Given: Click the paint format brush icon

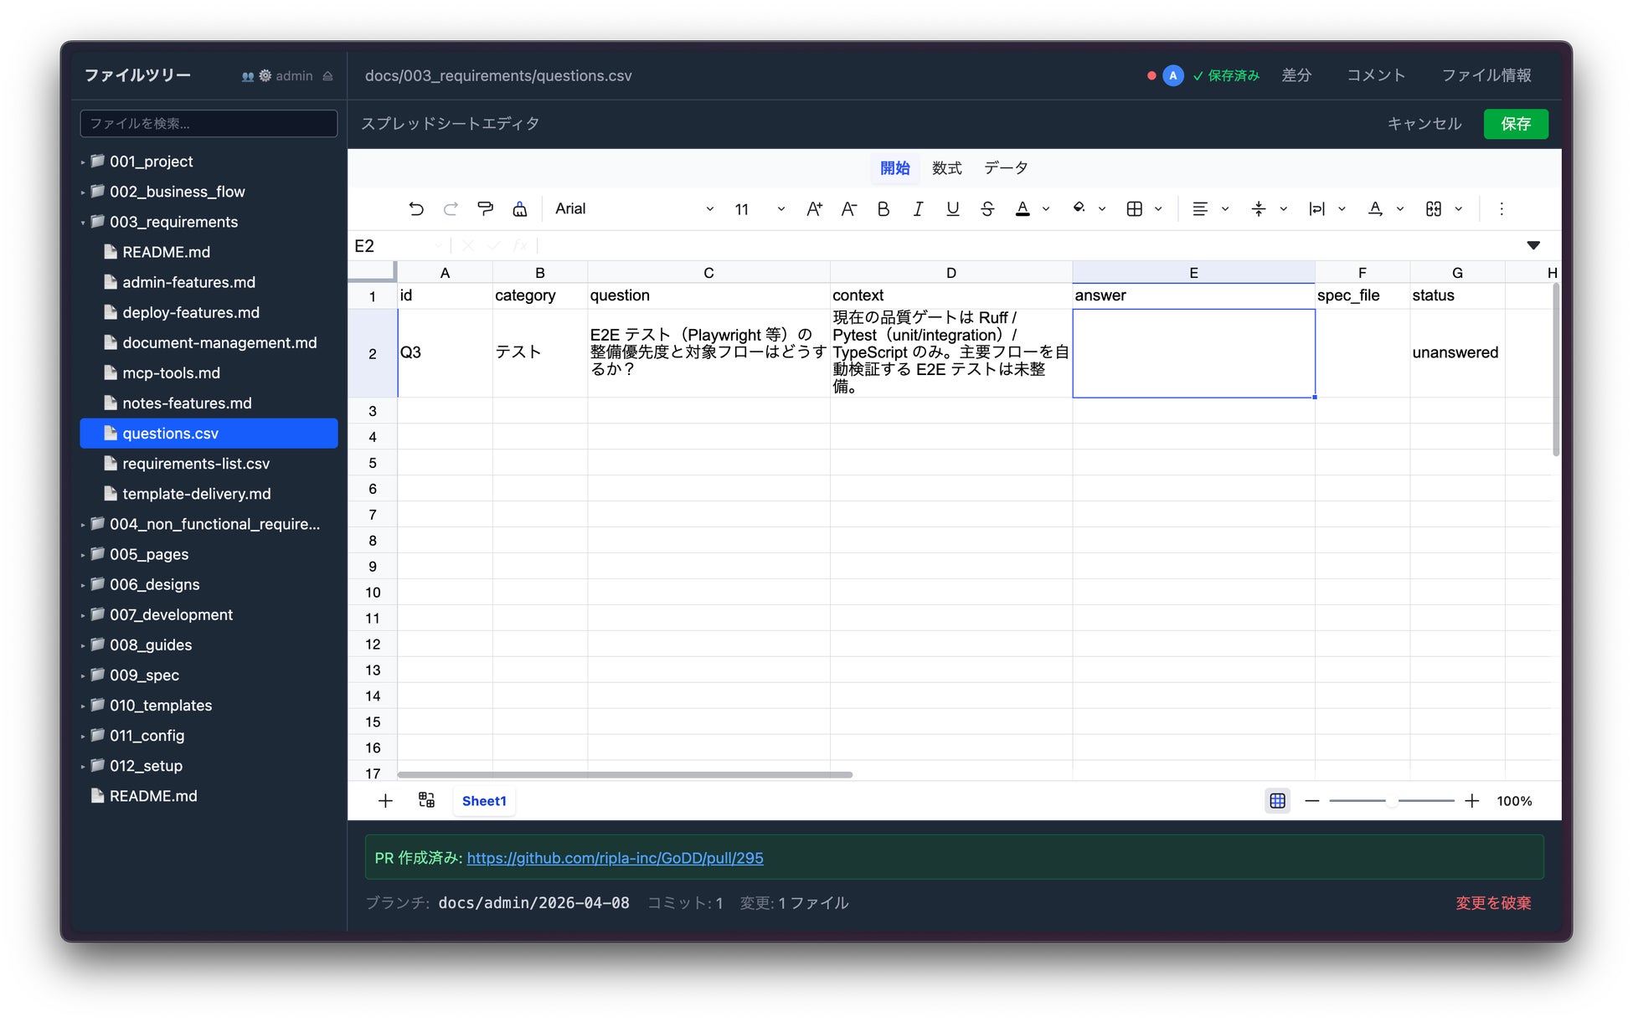Looking at the screenshot, I should [x=485, y=209].
